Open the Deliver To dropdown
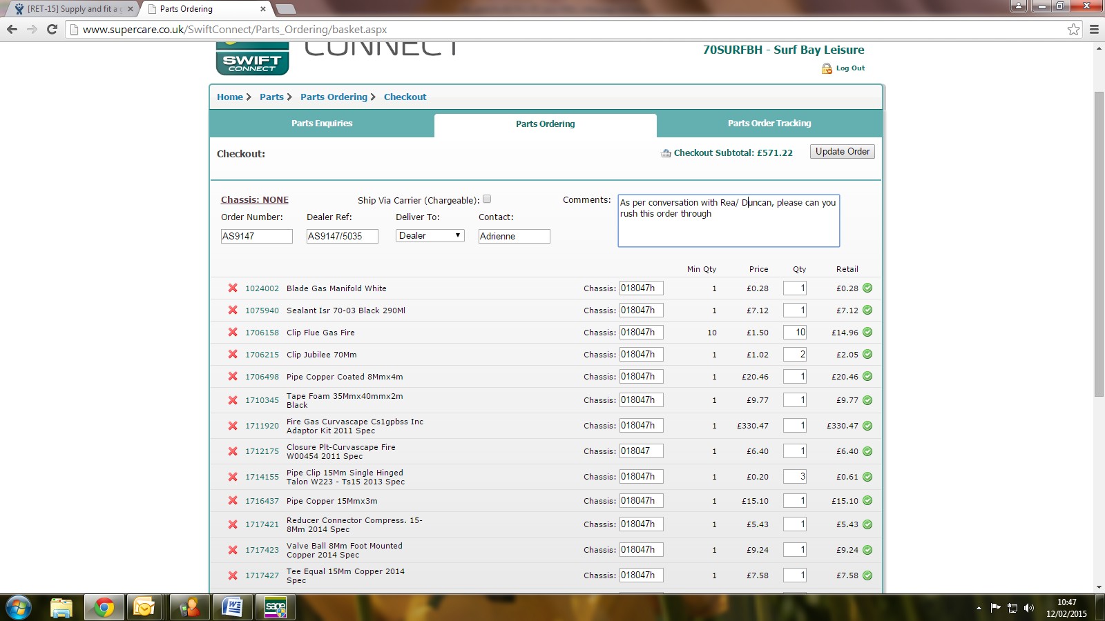 430,236
